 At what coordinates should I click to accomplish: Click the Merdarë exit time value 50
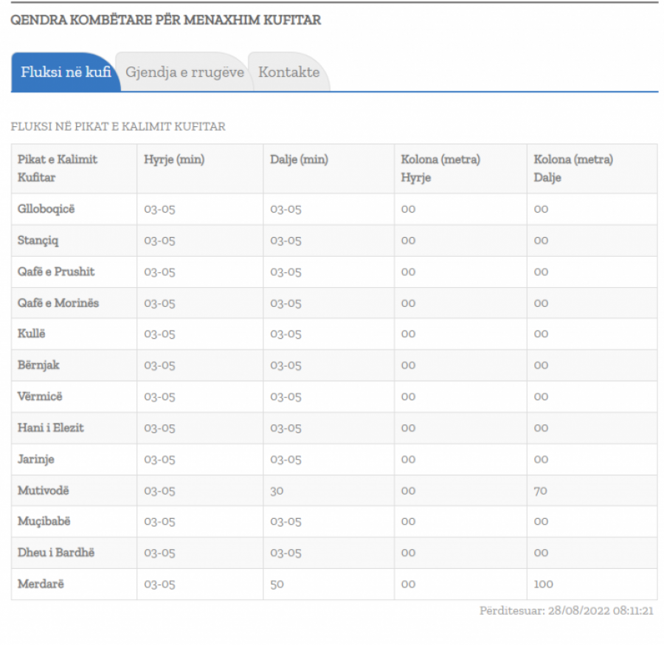277,584
